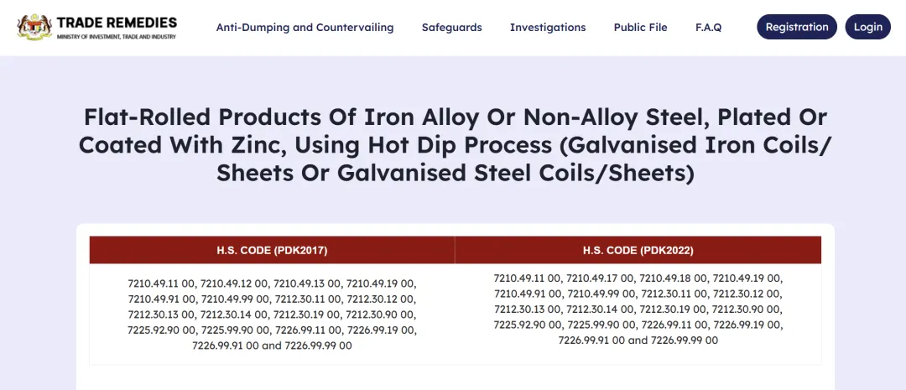Click the last code 7226.99.99 00 under PDK2022
This screenshot has height=390, width=906.
(x=685, y=341)
